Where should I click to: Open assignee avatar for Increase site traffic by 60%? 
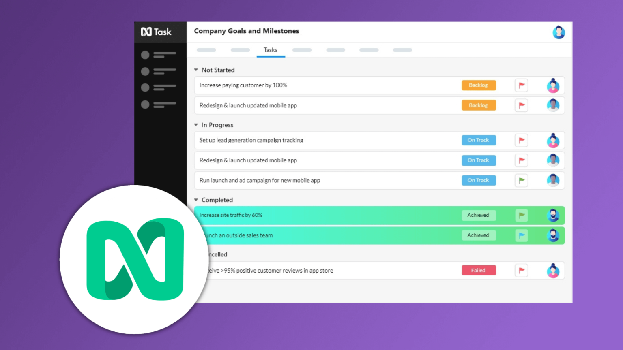click(553, 215)
